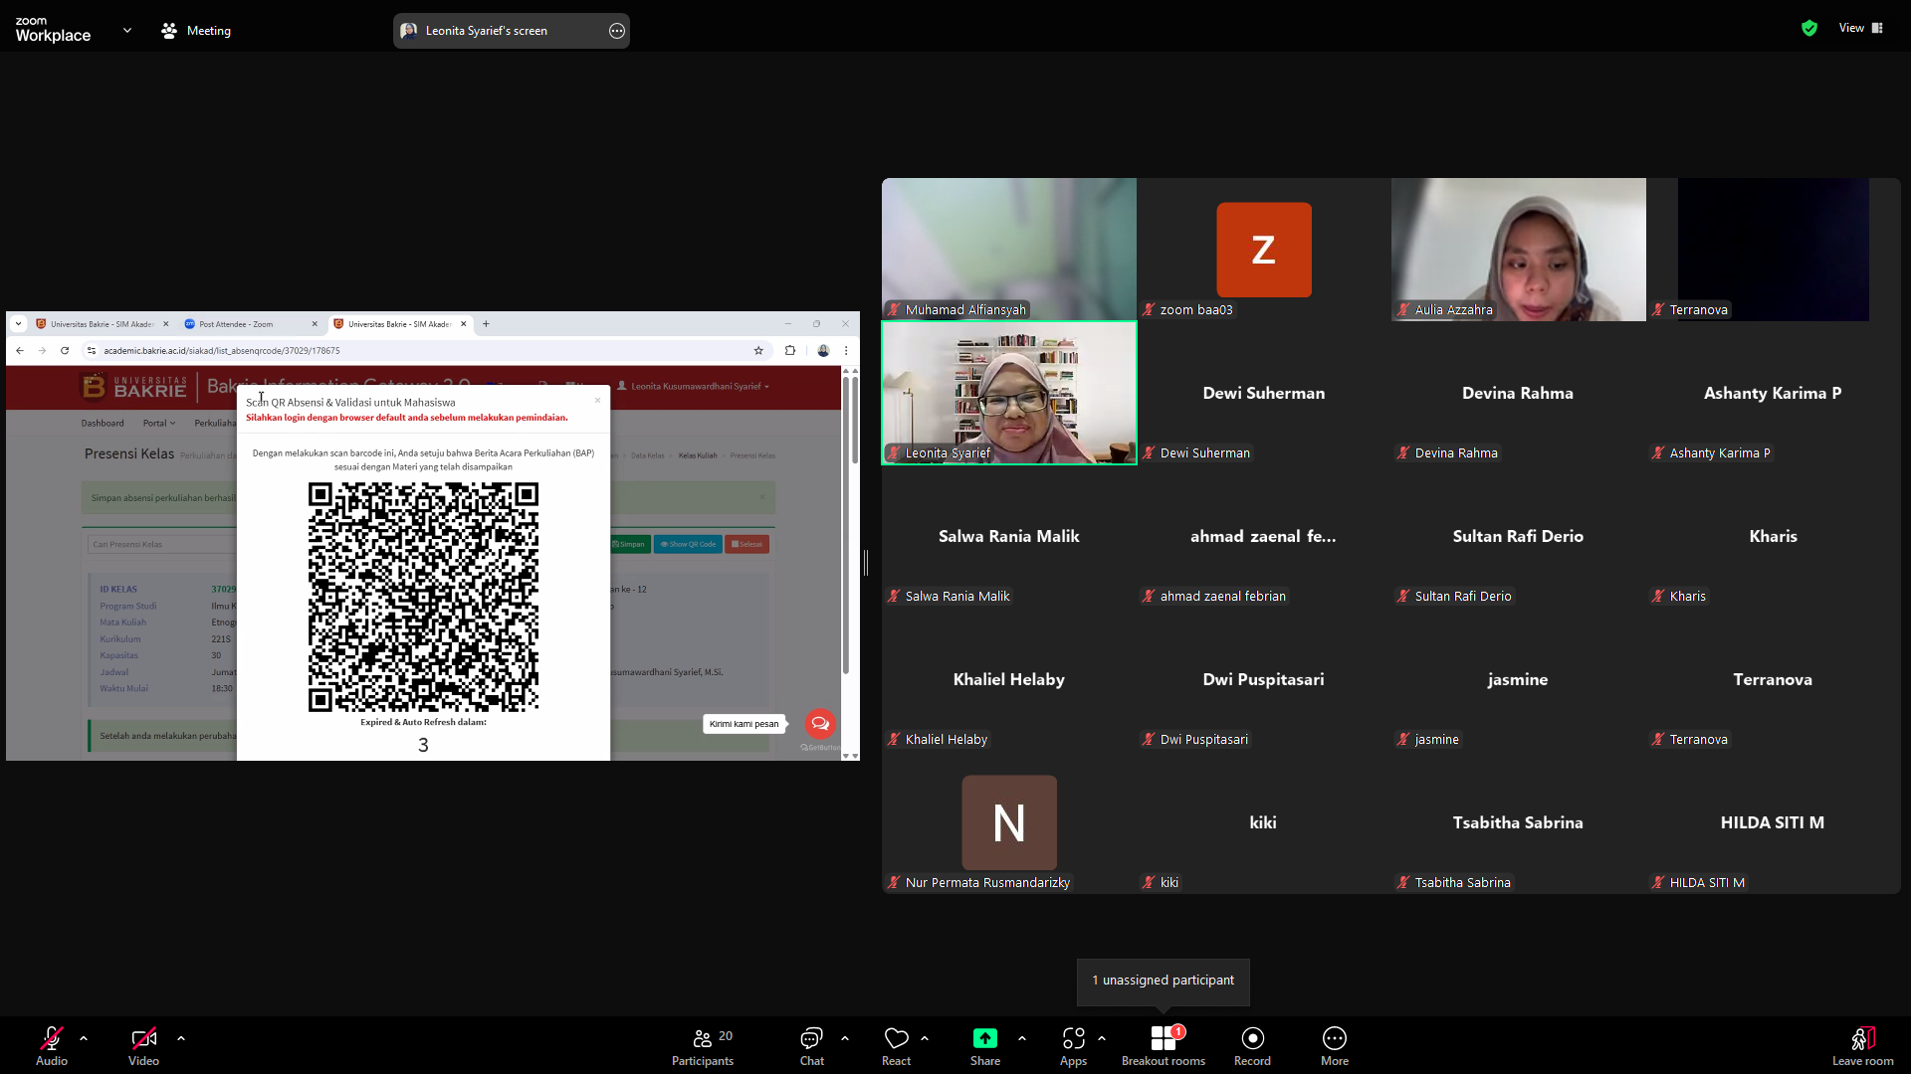The height and width of the screenshot is (1074, 1911).
Task: Click the green Share screen button
Action: click(985, 1045)
